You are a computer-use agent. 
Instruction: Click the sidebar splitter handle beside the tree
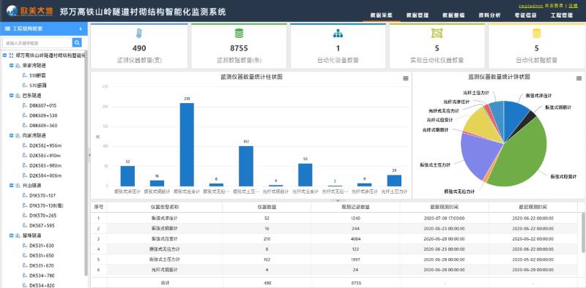tap(89, 155)
